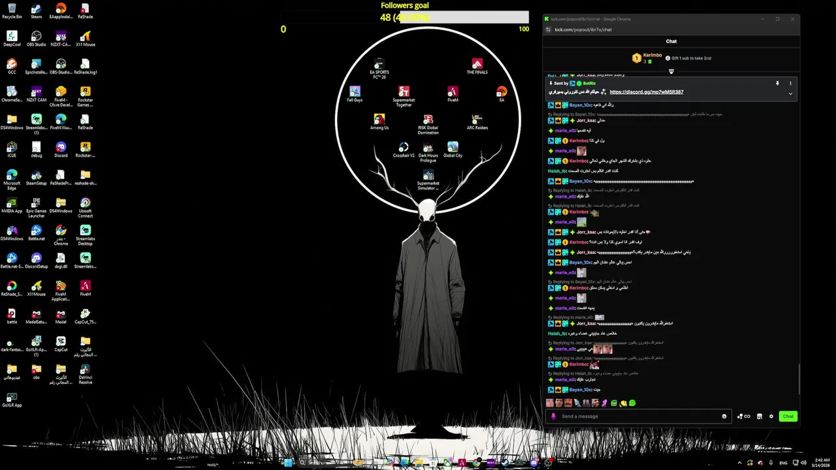The image size is (836, 470).
Task: Select the Global City game icon
Action: [453, 149]
